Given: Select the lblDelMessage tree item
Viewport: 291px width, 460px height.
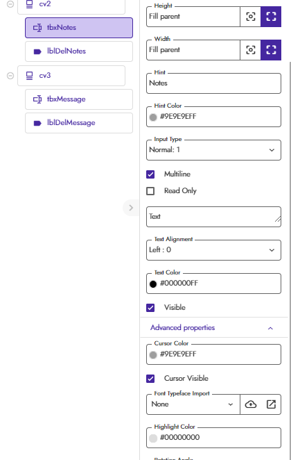Looking at the screenshot, I should [x=79, y=123].
